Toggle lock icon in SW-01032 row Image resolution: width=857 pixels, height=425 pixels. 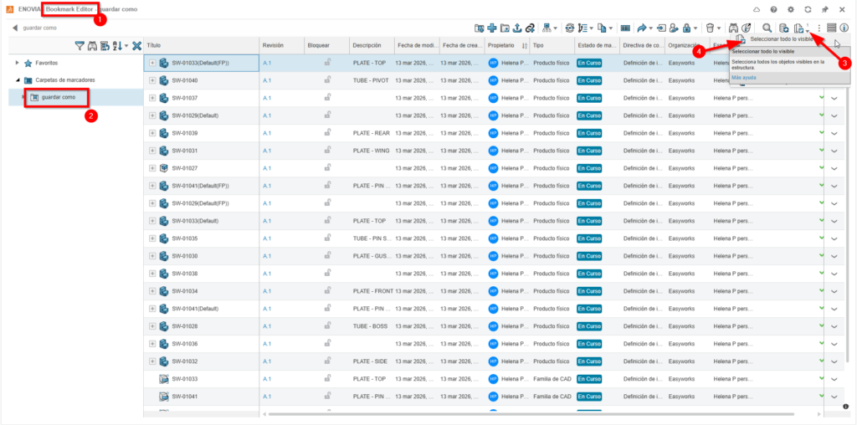[327, 361]
